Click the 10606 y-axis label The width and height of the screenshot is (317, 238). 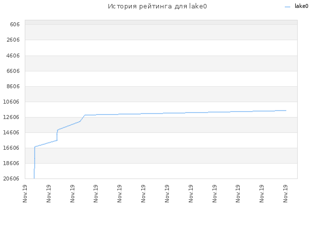point(11,102)
